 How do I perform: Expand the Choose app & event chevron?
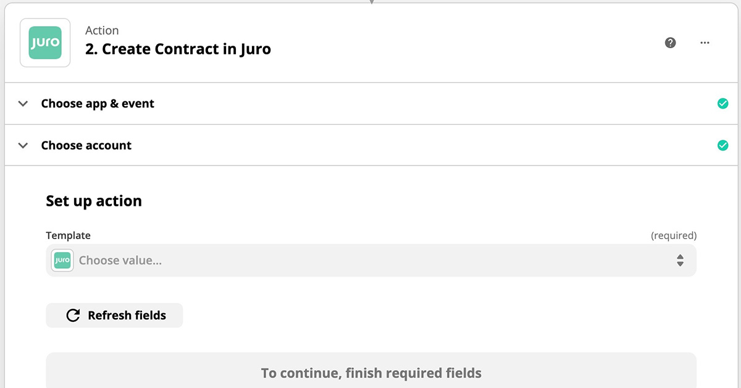23,104
